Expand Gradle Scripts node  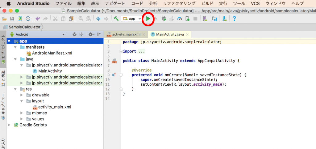tap(9, 125)
